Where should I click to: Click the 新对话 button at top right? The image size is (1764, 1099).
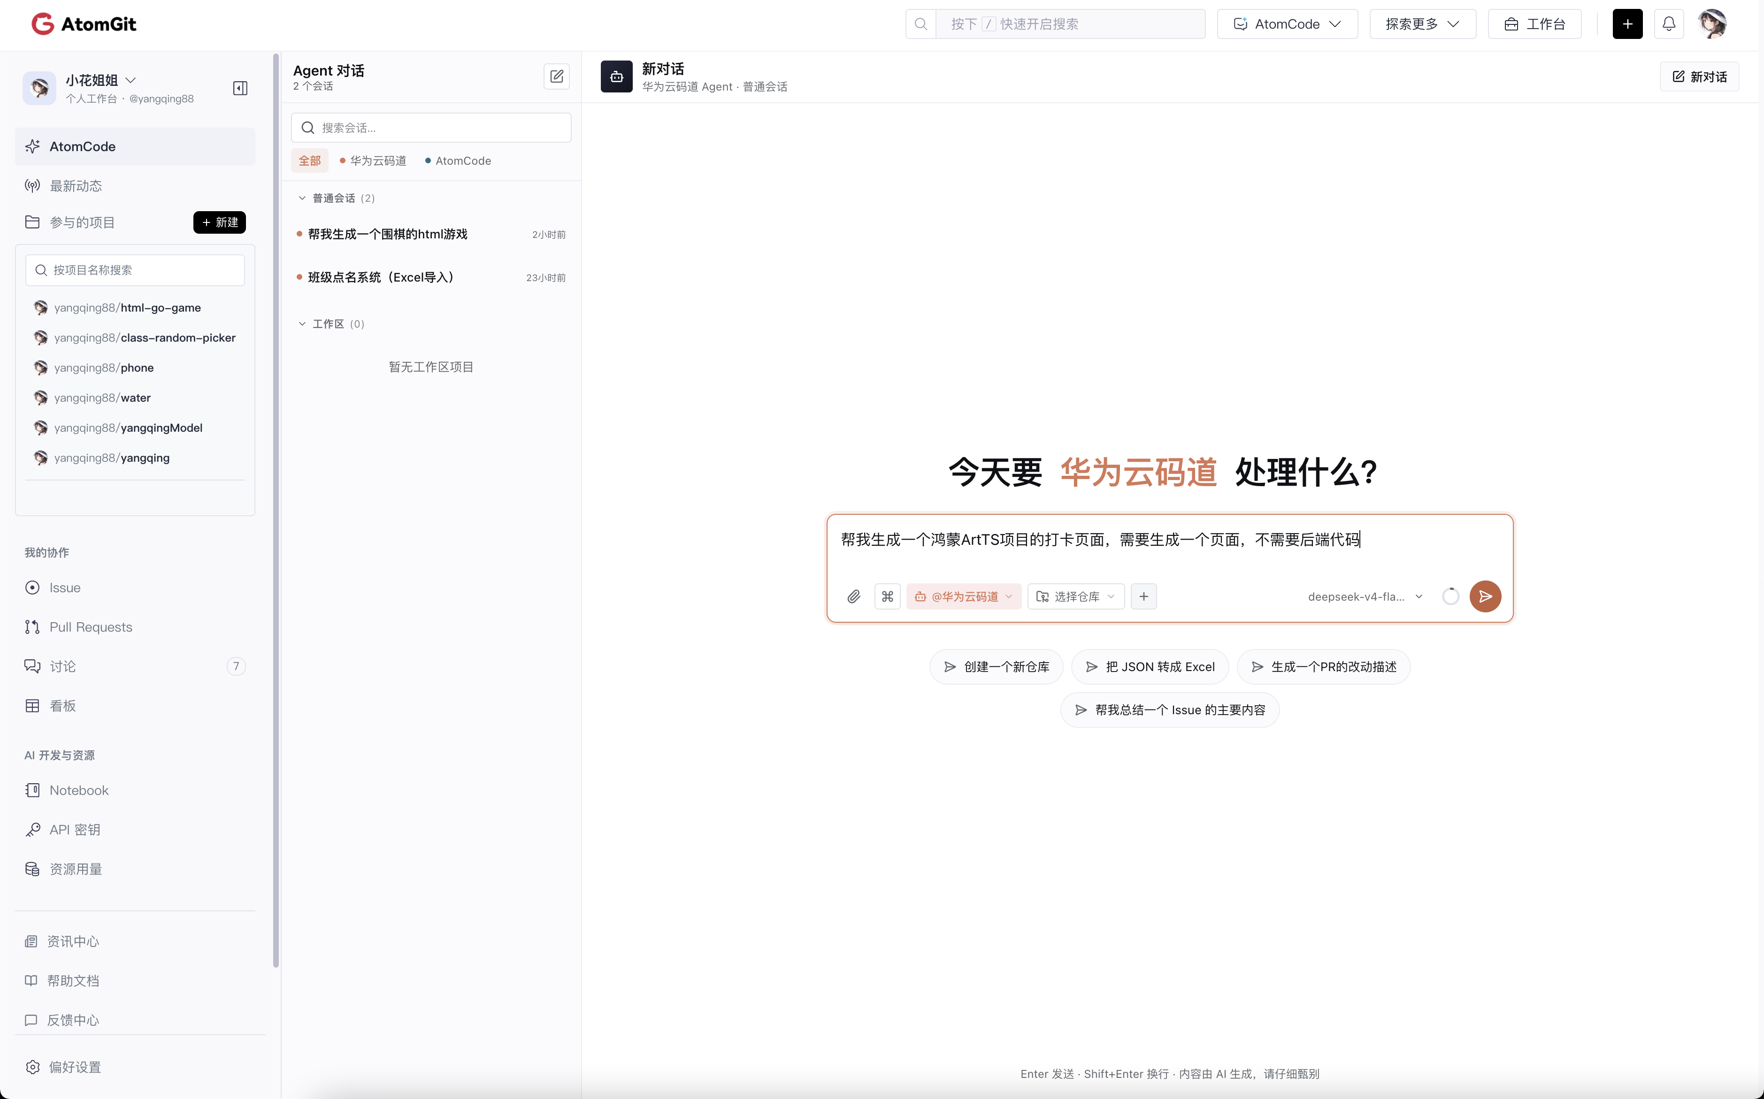1699,77
